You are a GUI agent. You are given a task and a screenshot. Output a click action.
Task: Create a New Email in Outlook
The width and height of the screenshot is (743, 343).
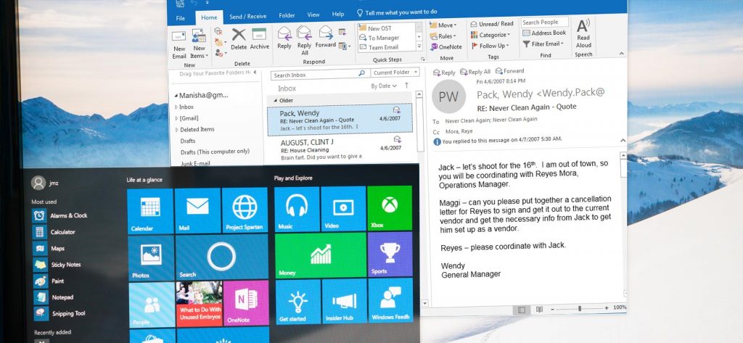click(179, 44)
